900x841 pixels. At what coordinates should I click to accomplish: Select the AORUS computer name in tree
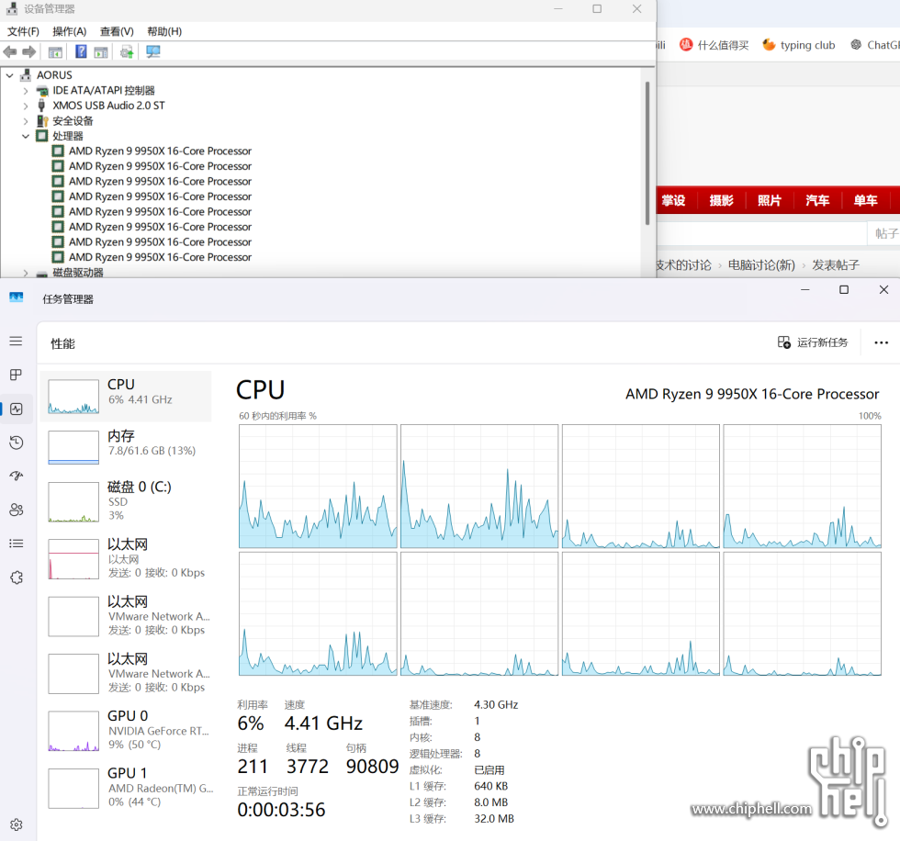tap(54, 75)
